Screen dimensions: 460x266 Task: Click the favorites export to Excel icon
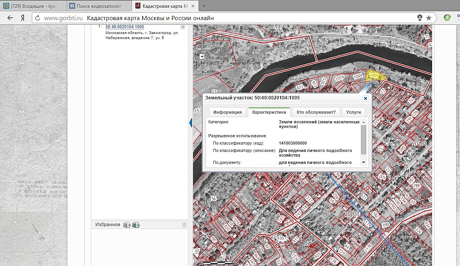click(126, 225)
